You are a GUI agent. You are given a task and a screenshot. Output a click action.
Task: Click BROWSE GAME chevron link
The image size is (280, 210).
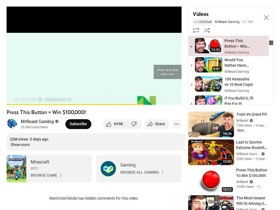tap(46, 175)
